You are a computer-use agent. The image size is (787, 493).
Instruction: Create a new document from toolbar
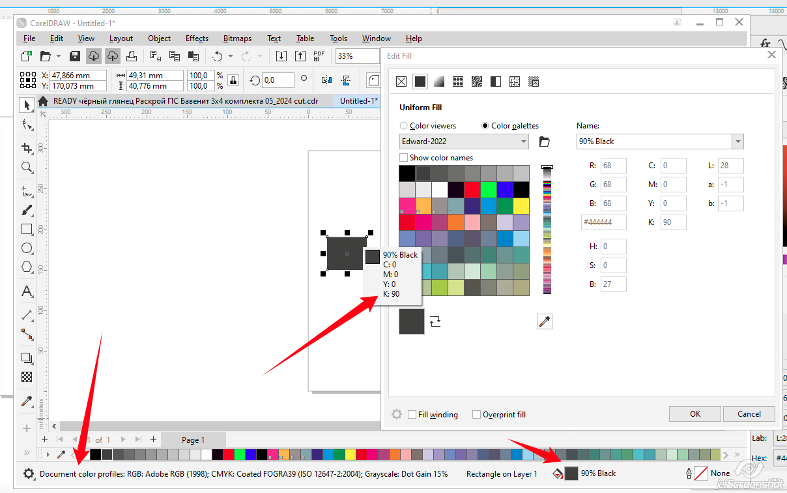[27, 56]
